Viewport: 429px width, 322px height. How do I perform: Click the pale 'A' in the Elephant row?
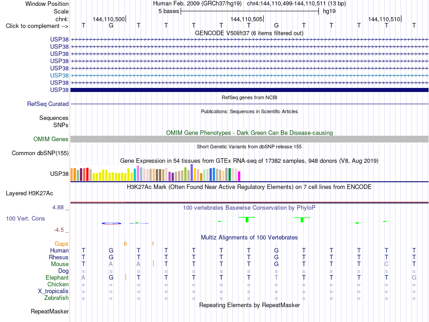84,277
